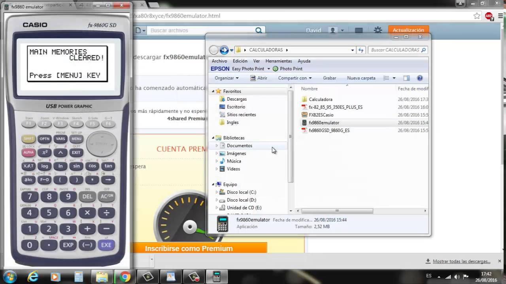Click the Abrir toolbar button
The height and width of the screenshot is (284, 506).
(259, 78)
